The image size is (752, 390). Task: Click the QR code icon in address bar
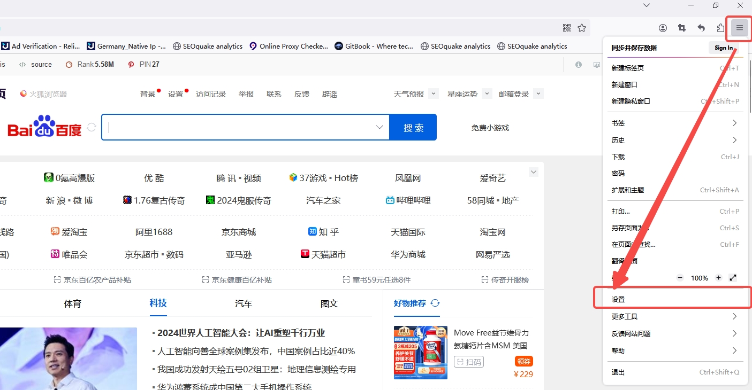[567, 28]
